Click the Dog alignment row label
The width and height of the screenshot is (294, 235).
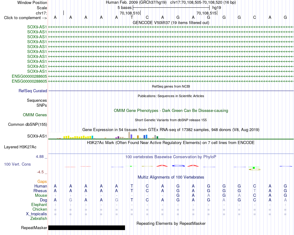43,200
